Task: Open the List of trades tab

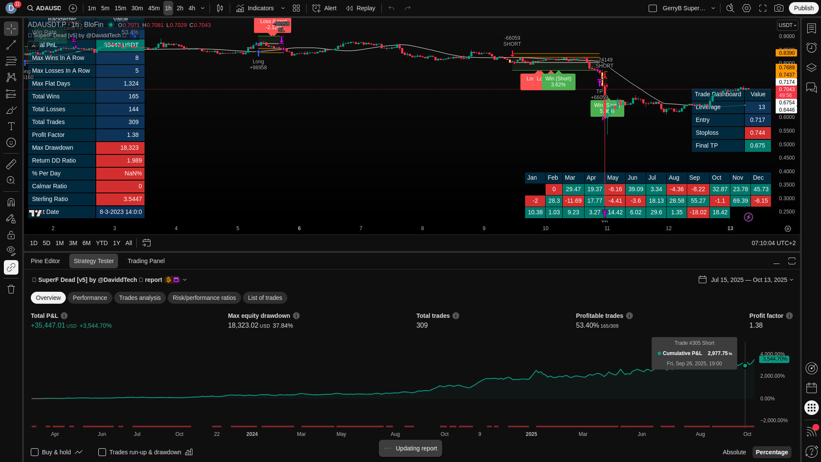Action: 265,298
